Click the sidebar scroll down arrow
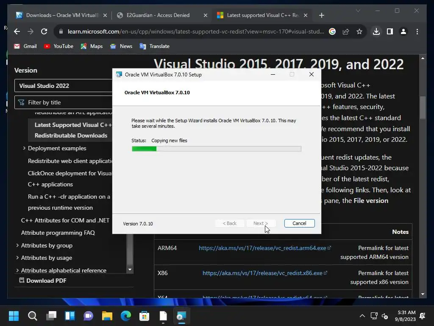 (130, 270)
